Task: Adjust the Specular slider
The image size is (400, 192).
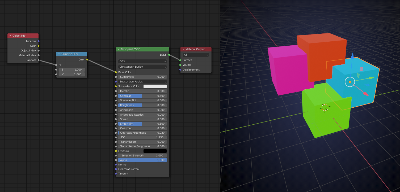Action: [x=142, y=96]
